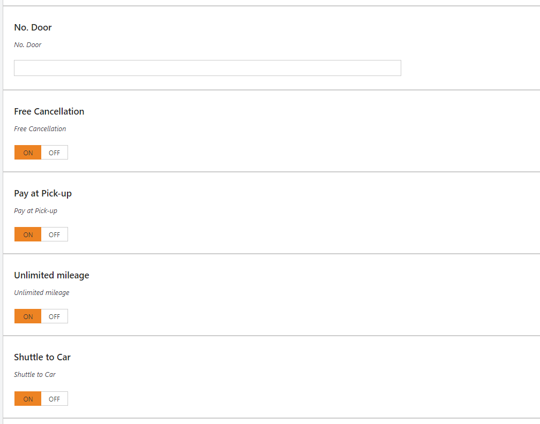Set Unlimited mileage to OFF
Image resolution: width=540 pixels, height=424 pixels.
point(55,316)
